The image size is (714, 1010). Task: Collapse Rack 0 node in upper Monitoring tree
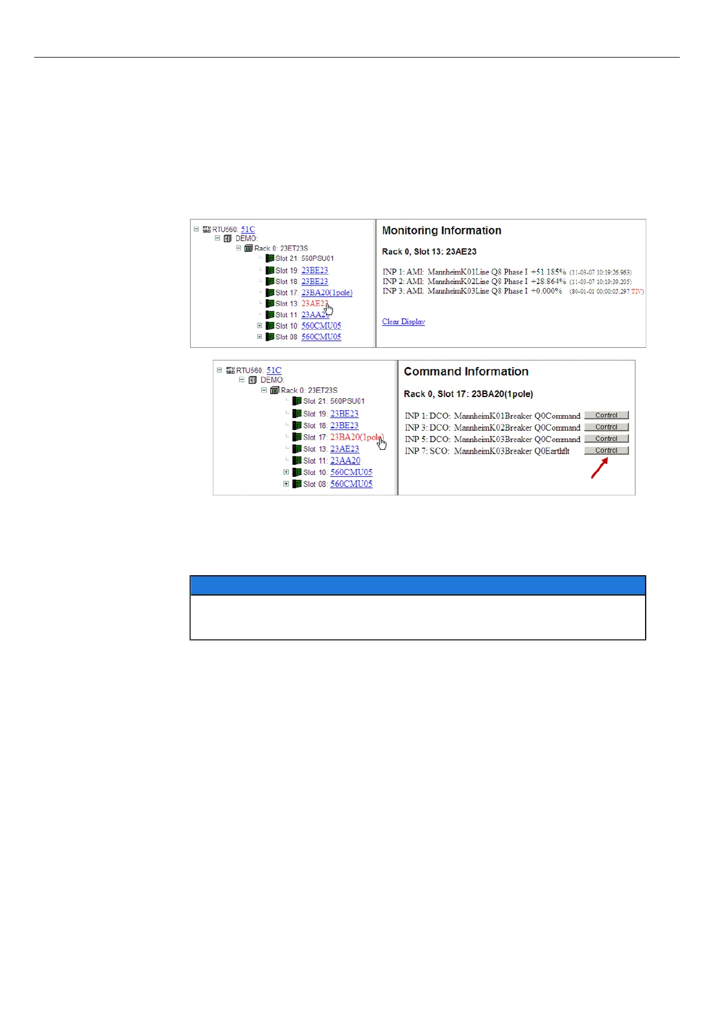[x=239, y=248]
